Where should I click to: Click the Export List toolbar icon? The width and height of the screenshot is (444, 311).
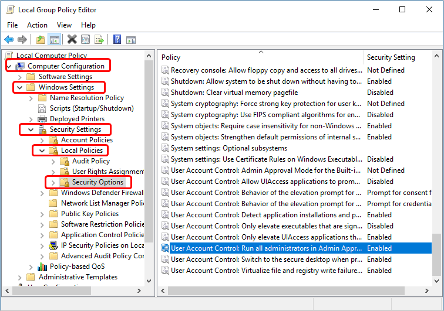coord(99,39)
